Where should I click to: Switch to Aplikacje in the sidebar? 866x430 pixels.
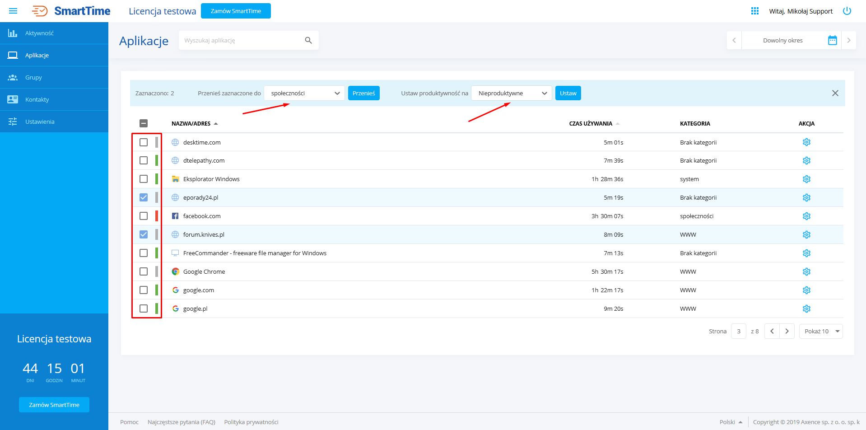pos(37,55)
